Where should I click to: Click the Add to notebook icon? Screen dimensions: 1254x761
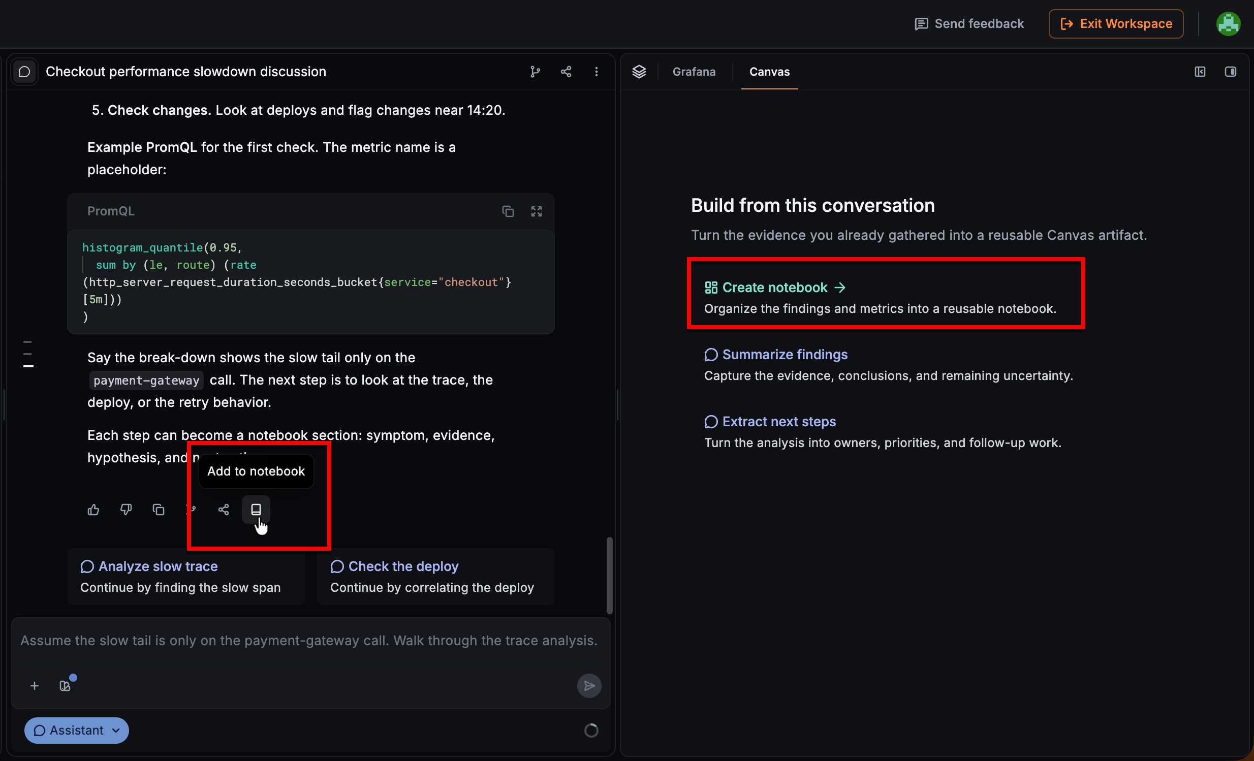point(256,510)
